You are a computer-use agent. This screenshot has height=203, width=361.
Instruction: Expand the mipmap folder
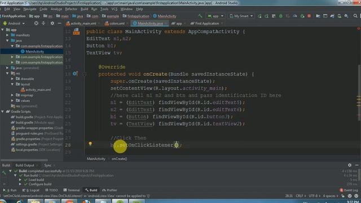click(x=12, y=95)
